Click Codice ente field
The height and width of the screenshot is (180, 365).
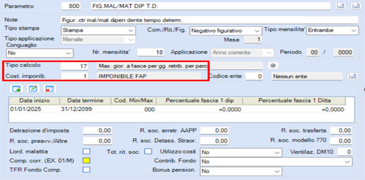click(254, 76)
